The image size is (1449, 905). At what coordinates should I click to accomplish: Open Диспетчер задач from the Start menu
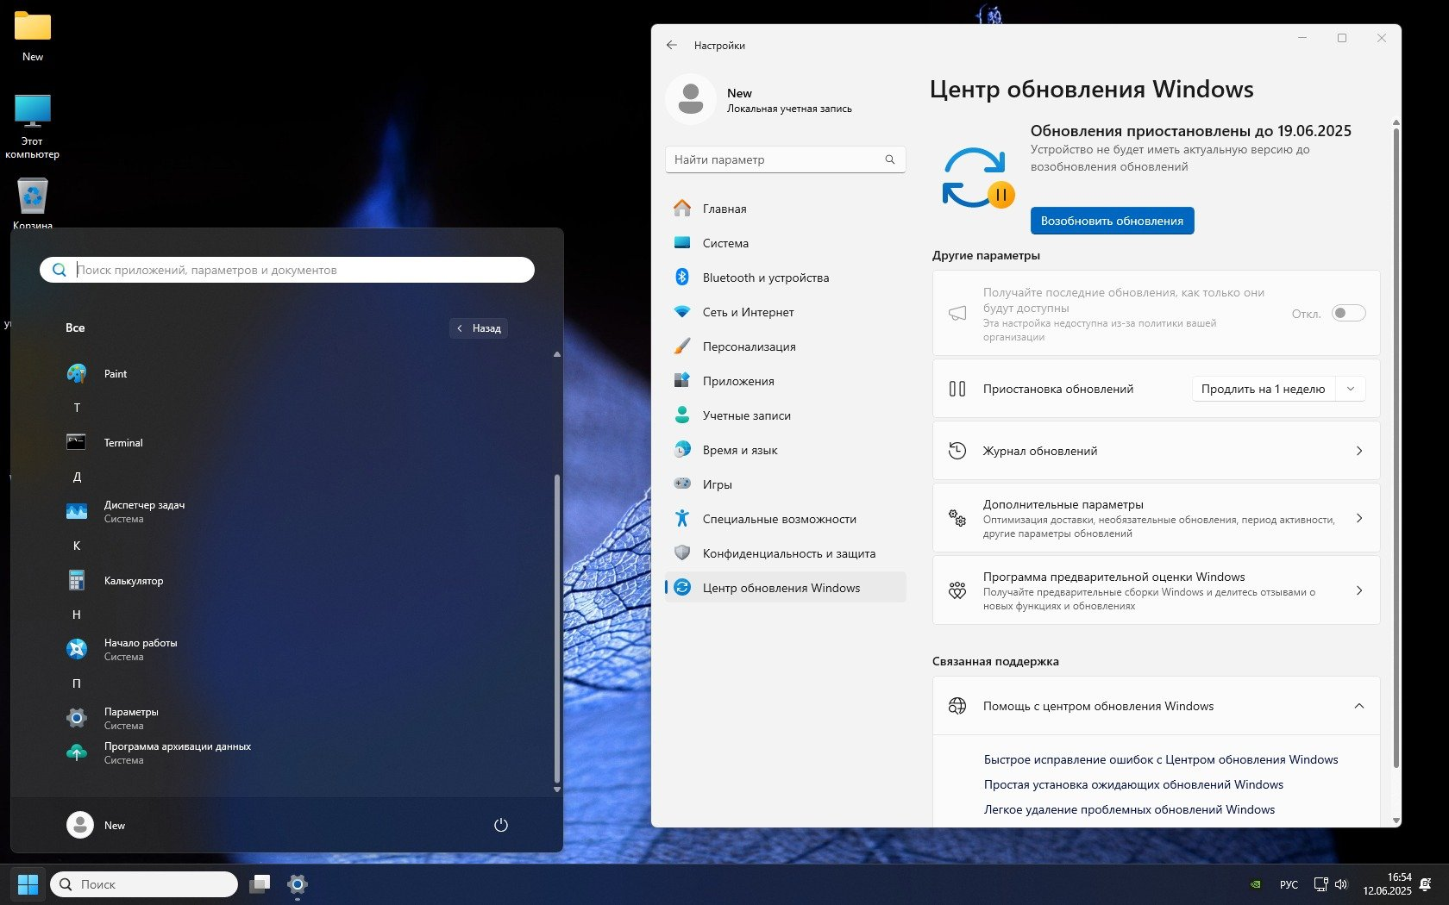[144, 505]
